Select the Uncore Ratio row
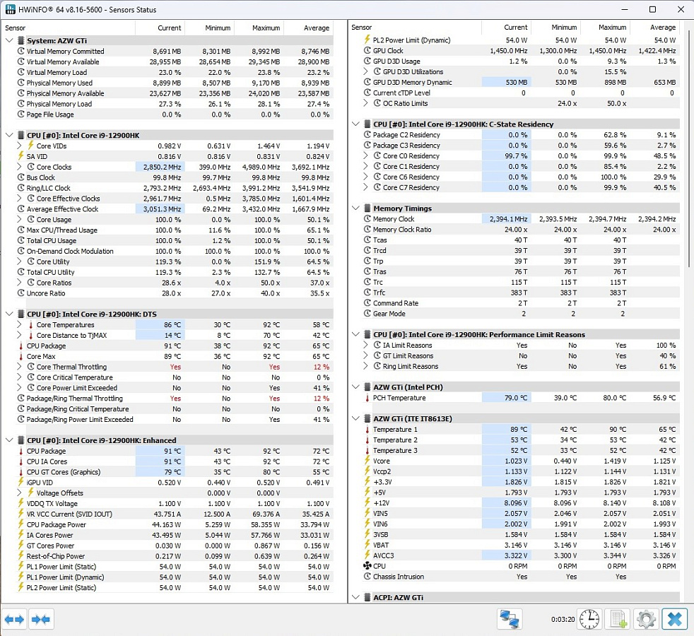The image size is (694, 636). click(175, 293)
